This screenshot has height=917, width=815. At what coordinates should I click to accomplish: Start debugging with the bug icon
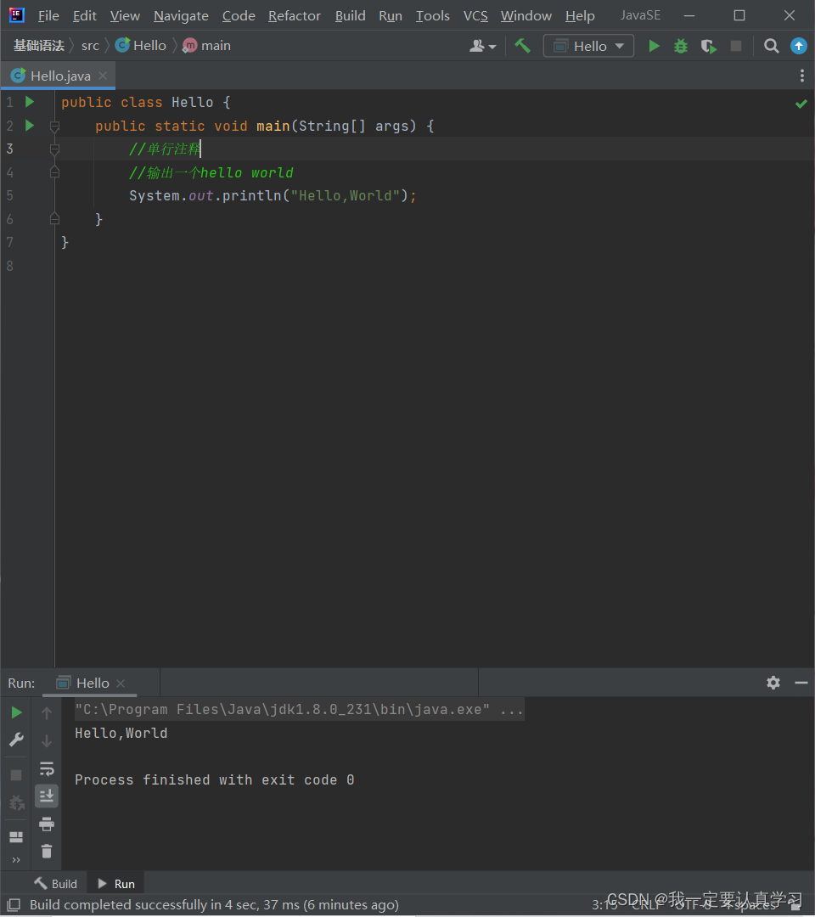click(x=681, y=46)
